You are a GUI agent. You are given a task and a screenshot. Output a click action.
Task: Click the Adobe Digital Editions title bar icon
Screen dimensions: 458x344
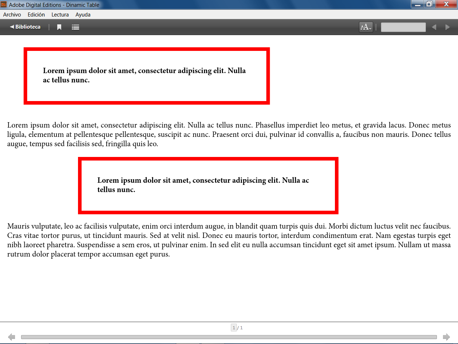(4, 5)
